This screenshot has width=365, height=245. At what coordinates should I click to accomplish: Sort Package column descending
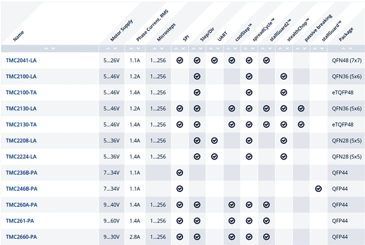pyautogui.click(x=350, y=48)
